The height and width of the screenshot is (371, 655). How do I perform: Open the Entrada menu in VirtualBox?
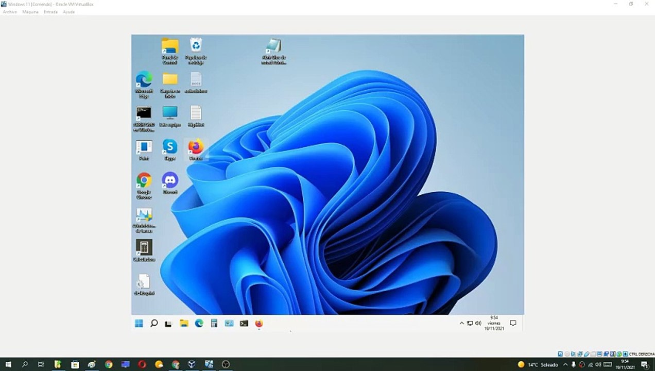[x=50, y=12]
